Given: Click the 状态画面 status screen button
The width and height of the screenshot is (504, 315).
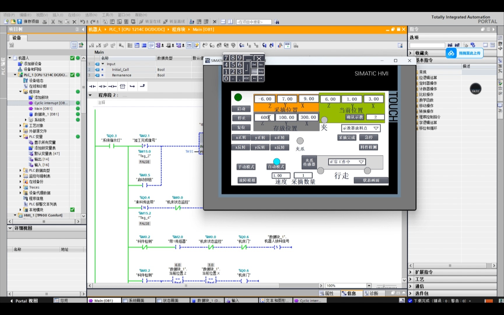Looking at the screenshot, I should coord(371,181).
